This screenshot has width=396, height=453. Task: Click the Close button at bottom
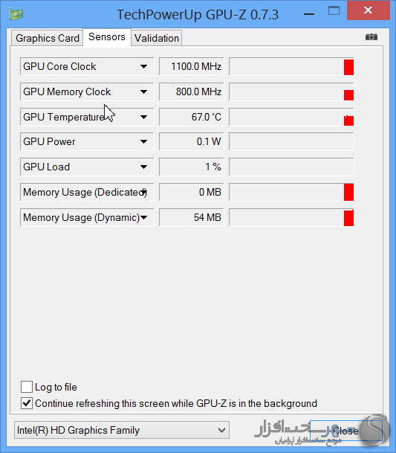click(345, 431)
